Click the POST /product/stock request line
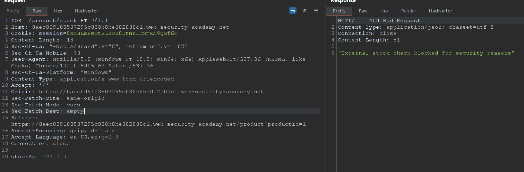Viewport: 524px width, 172px height. 60,20
